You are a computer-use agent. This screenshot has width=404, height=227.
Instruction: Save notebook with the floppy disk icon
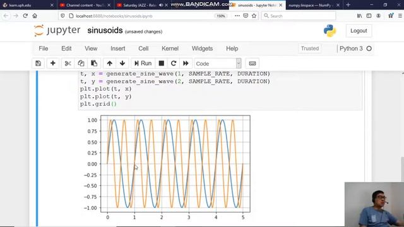click(38, 63)
